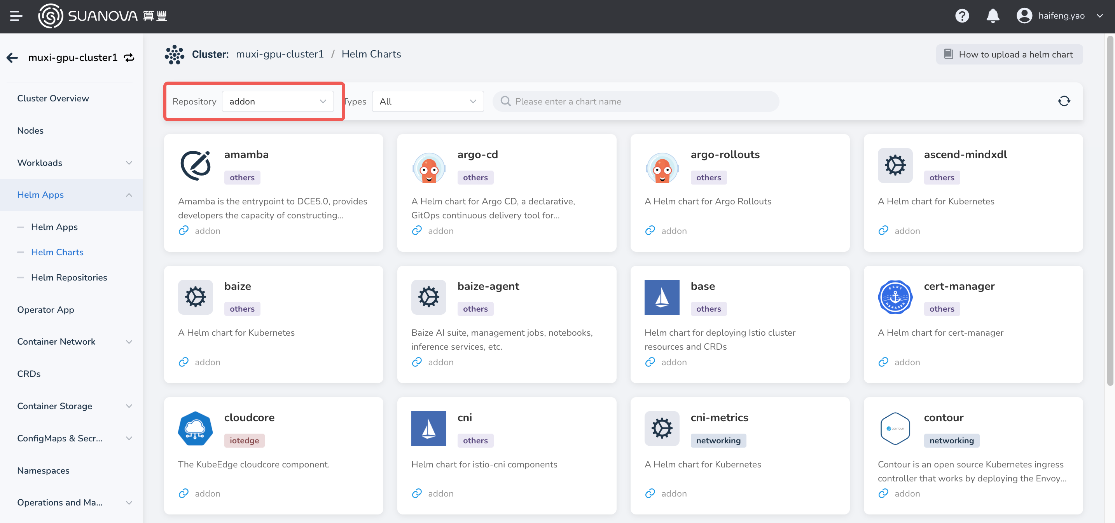This screenshot has width=1115, height=523.
Task: Open How to upload a helm chart
Action: pos(1009,54)
